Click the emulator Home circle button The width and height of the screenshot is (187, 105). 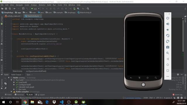[168, 65]
